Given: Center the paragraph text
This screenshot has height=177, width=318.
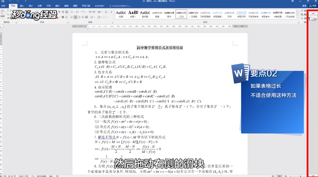Looking at the screenshot, I should [75, 17].
